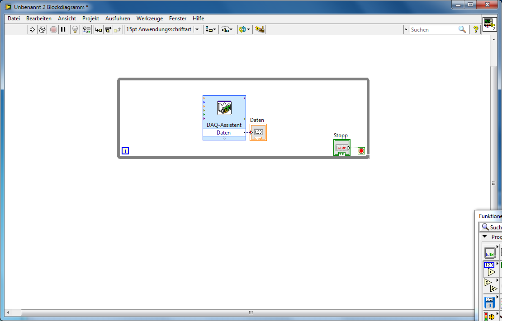521x321 pixels.
Task: Click the Step Into button
Action: click(98, 29)
